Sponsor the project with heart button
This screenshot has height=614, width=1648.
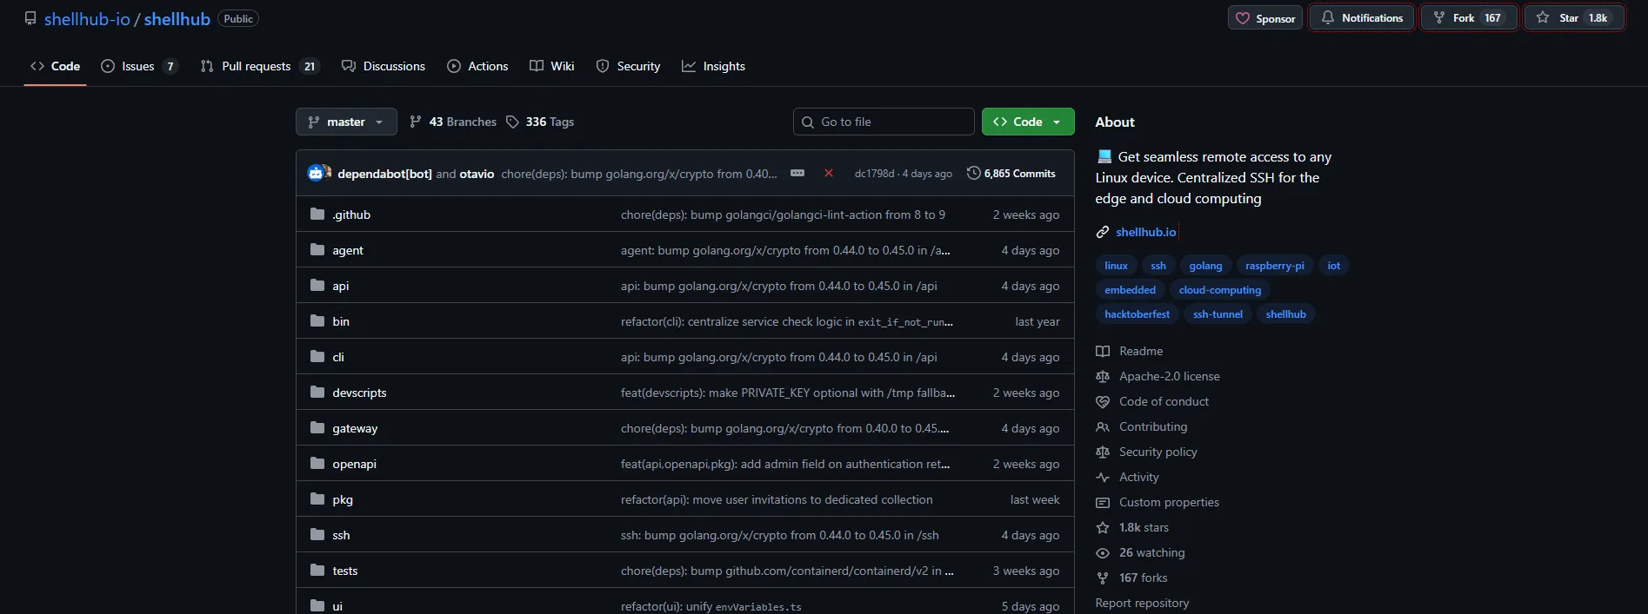(1265, 18)
